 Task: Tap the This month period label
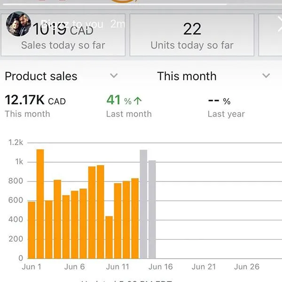(187, 76)
